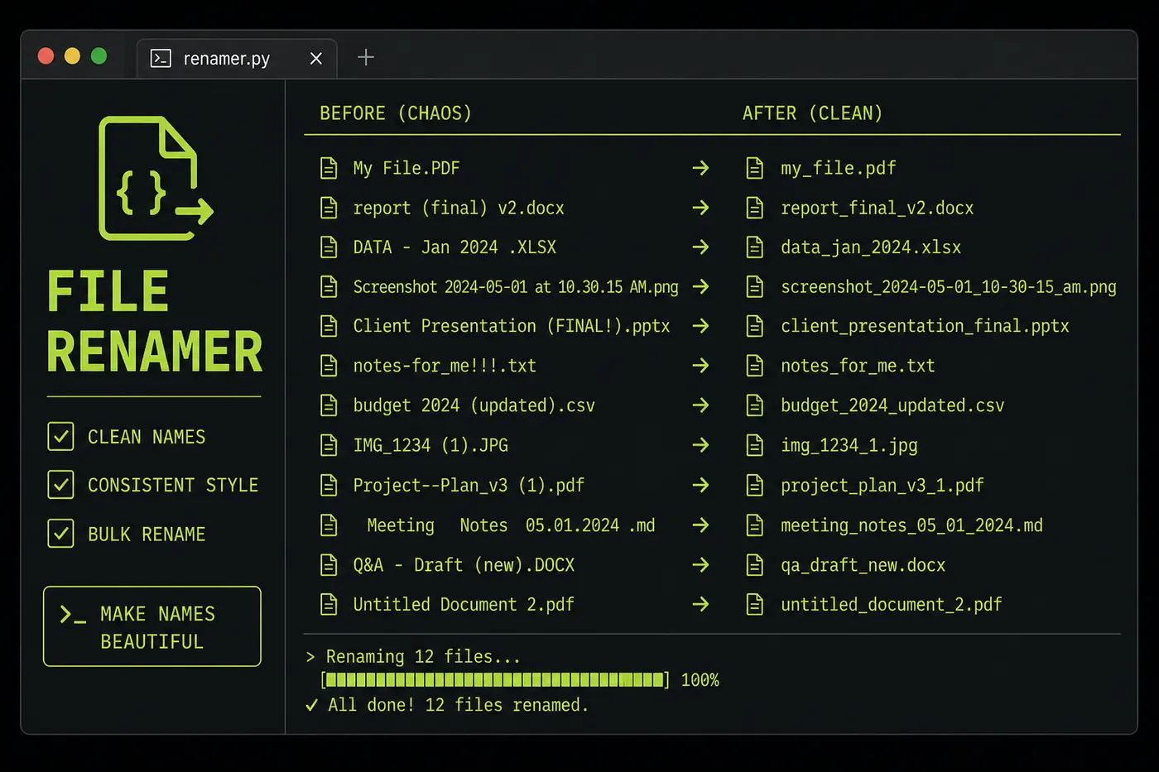Click the 'Renaming 12 files...' output line

point(413,657)
